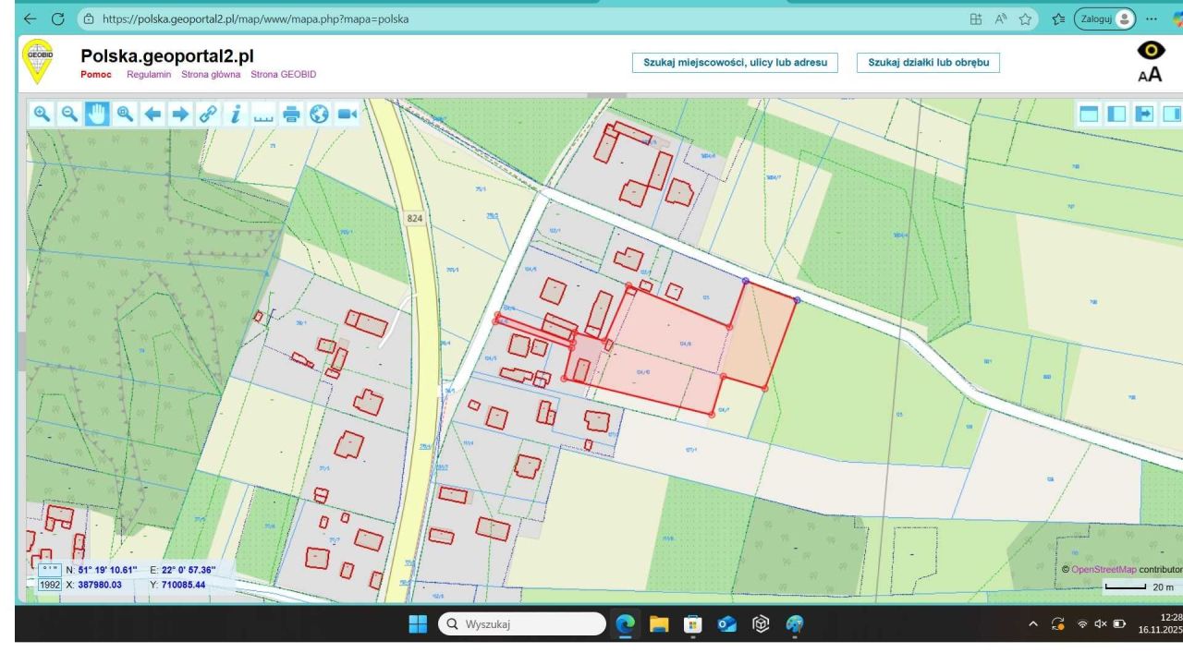Open the Pomoc menu link
This screenshot has height=665, width=1183.
point(97,74)
